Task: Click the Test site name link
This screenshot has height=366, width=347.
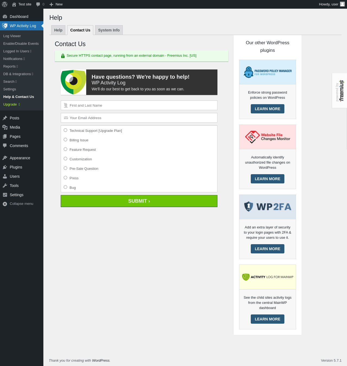Action: 25,4
